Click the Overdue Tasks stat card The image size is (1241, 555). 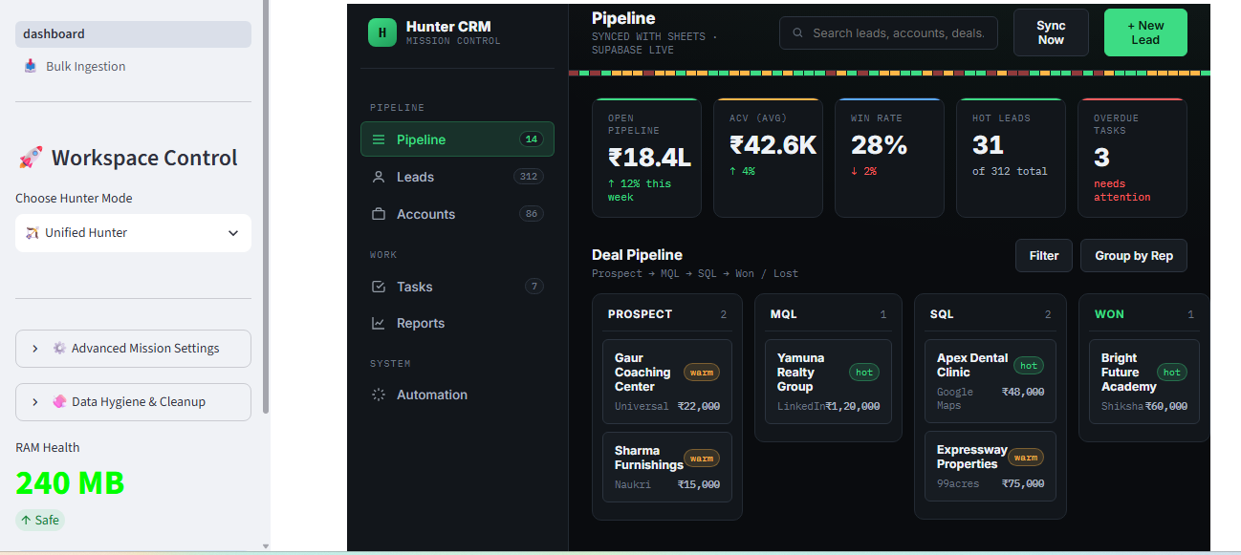1133,158
